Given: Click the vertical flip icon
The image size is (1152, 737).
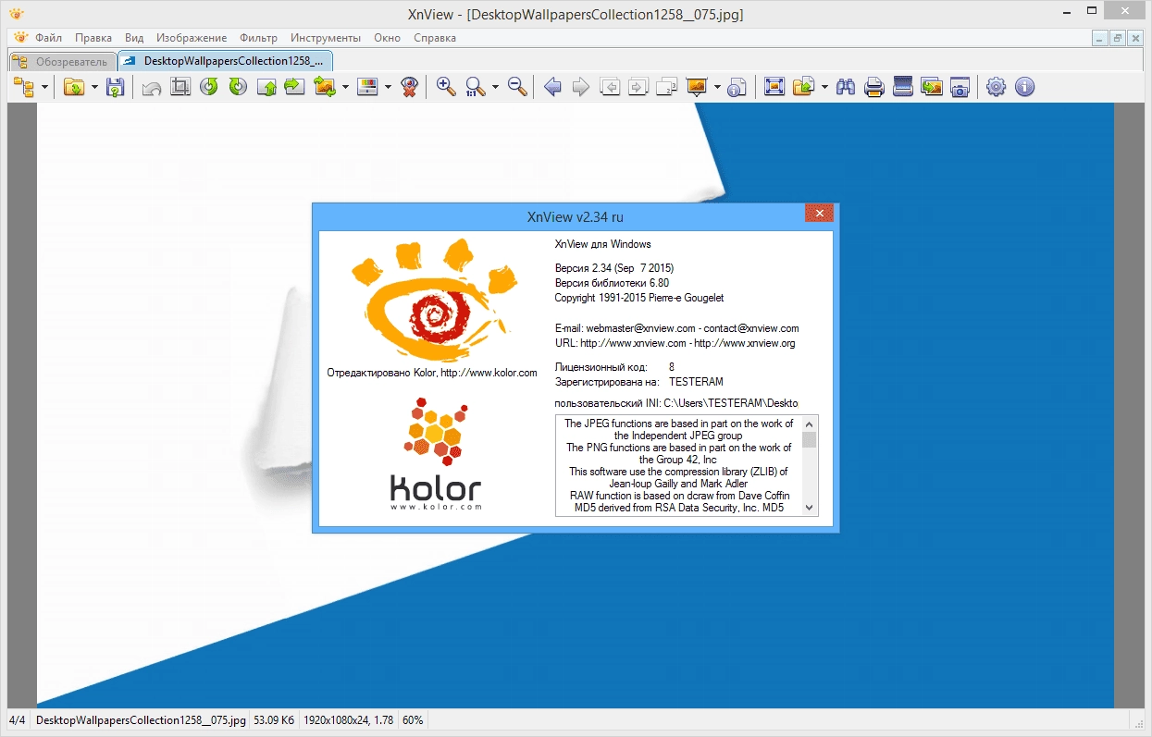Looking at the screenshot, I should [x=266, y=87].
